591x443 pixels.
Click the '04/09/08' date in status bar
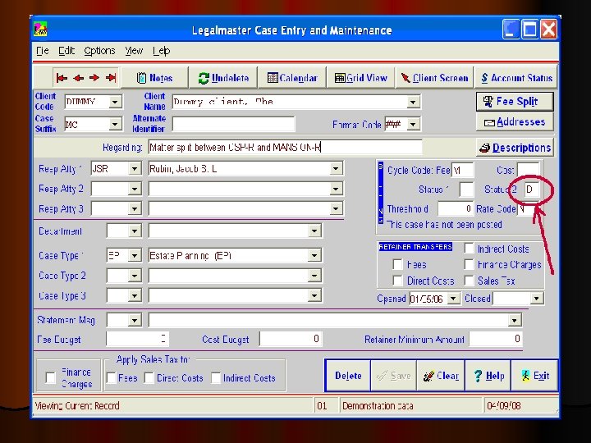504,406
